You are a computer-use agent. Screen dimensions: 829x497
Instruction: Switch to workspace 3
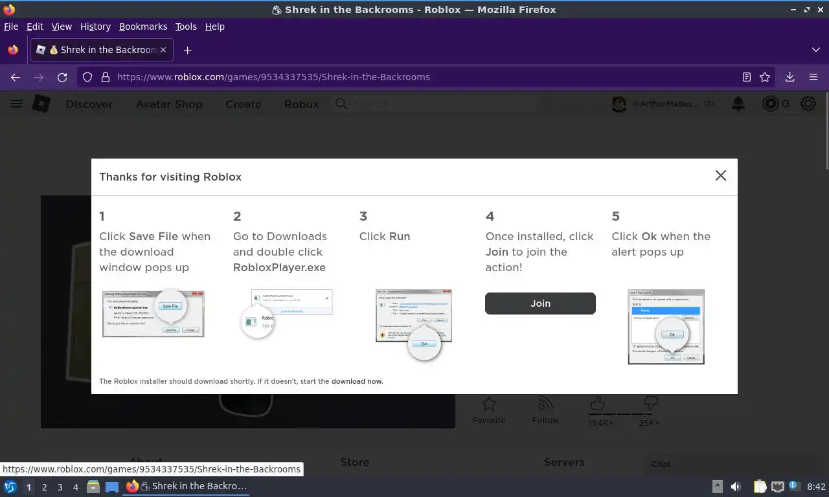point(60,487)
